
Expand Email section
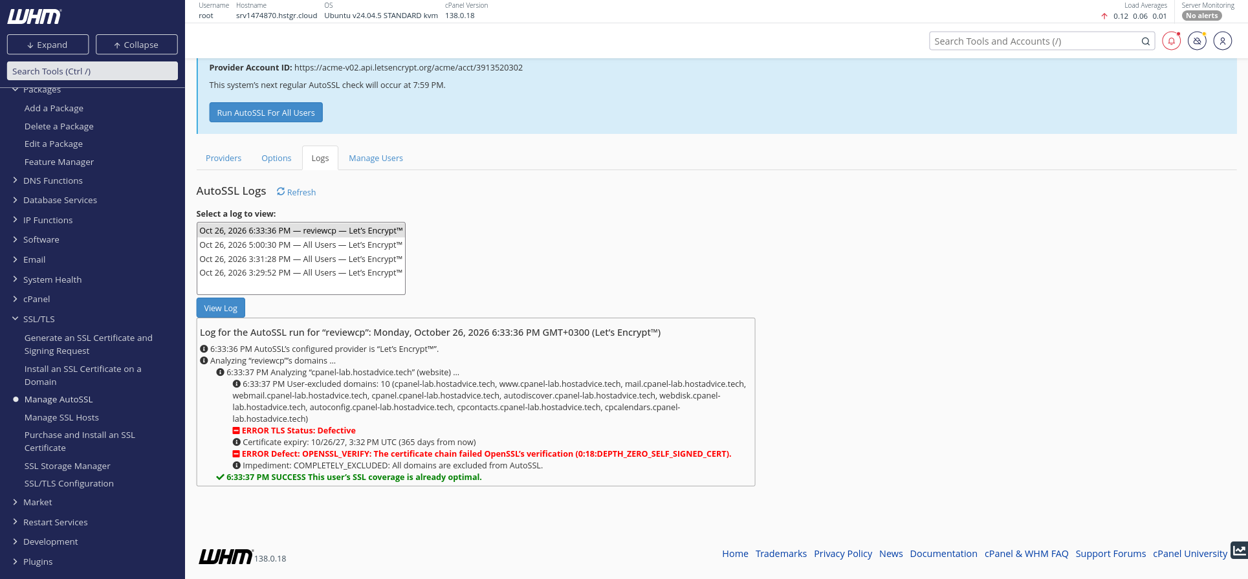[34, 259]
